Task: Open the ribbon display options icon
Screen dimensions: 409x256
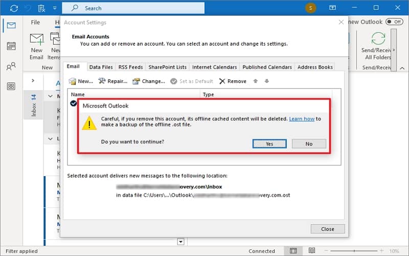Action: [x=332, y=8]
